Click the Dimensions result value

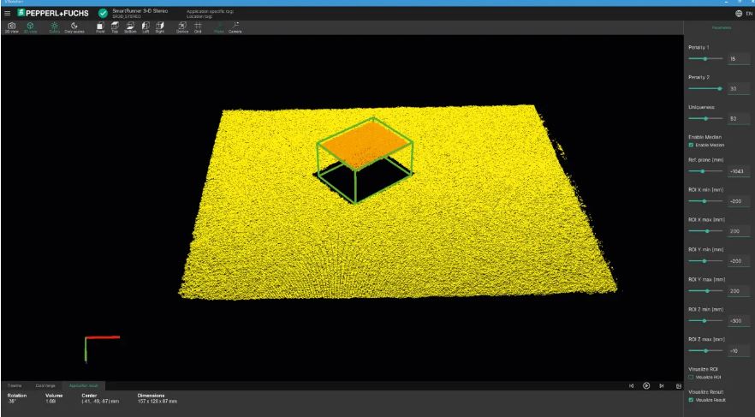(x=157, y=401)
